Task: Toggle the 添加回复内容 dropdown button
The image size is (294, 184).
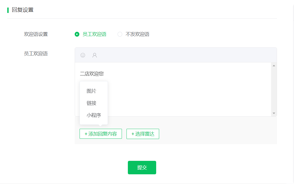Action: pos(101,134)
